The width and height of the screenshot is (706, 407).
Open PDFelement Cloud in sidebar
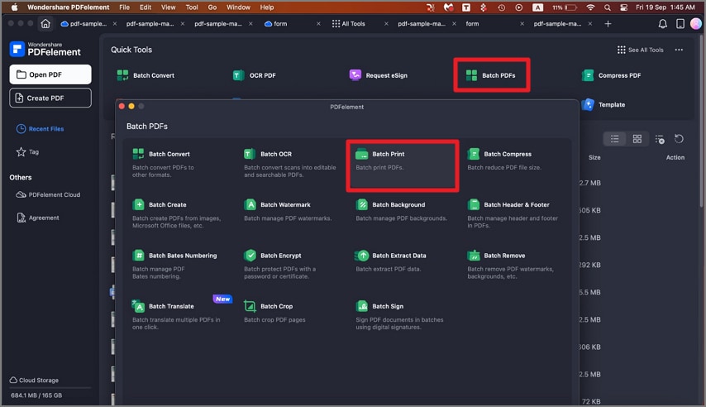(48, 194)
